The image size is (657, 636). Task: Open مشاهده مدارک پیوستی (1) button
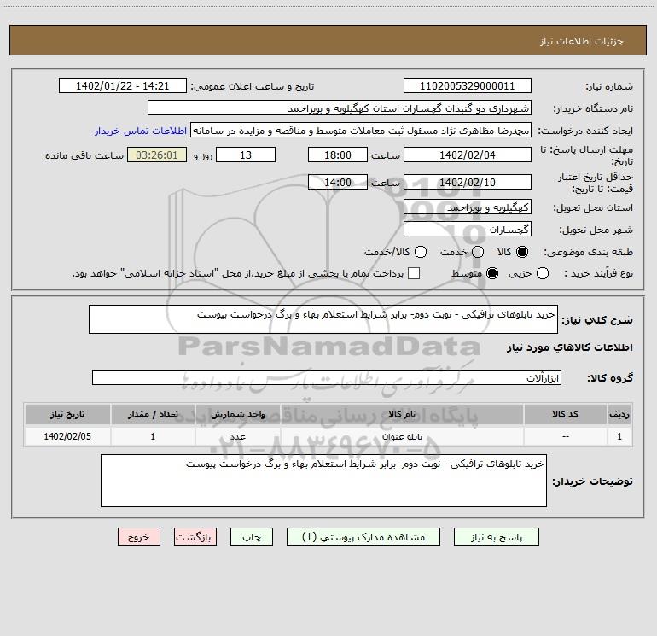(363, 537)
